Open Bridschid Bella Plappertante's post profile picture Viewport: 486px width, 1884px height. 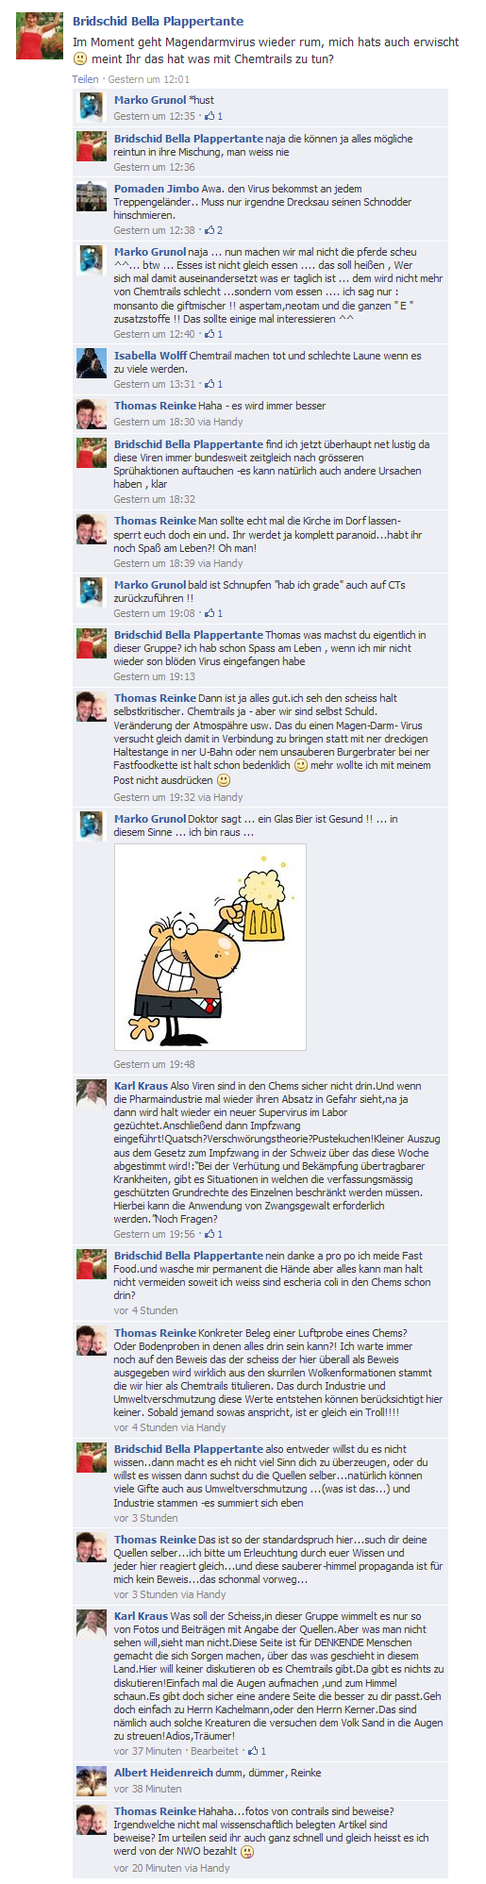pyautogui.click(x=40, y=38)
